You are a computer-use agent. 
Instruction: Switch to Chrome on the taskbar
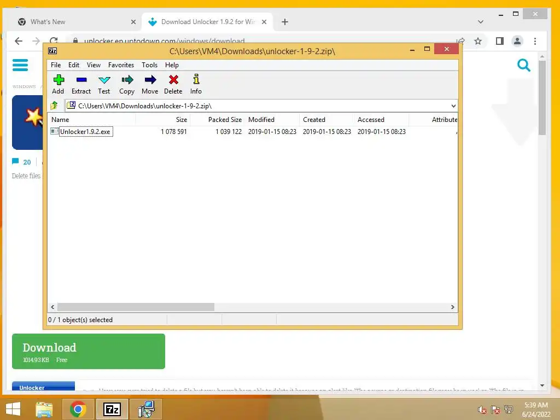(x=78, y=409)
